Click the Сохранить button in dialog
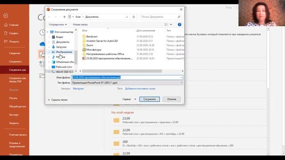 (x=150, y=99)
